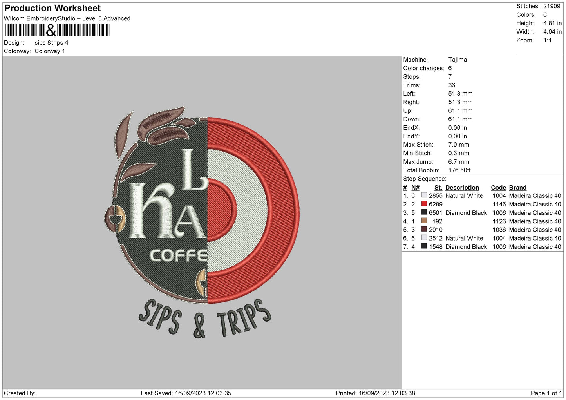Click the 'Page 1 of 1' indicator
566x400 pixels.
click(546, 393)
